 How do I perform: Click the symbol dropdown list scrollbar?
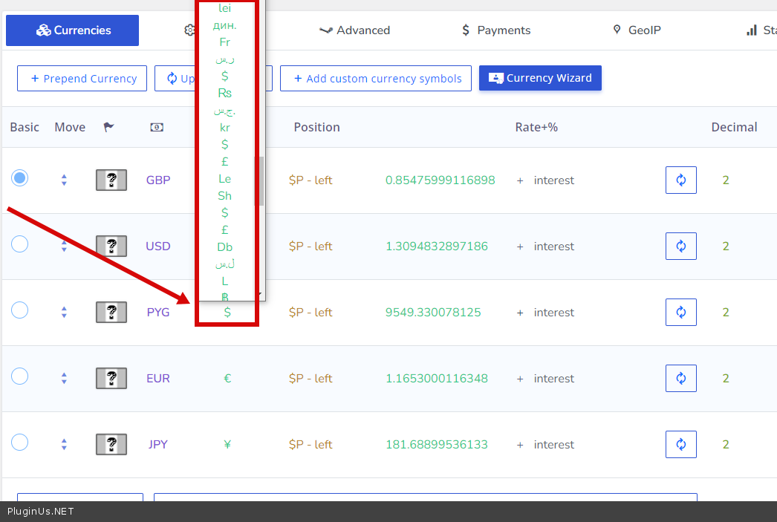pos(260,180)
